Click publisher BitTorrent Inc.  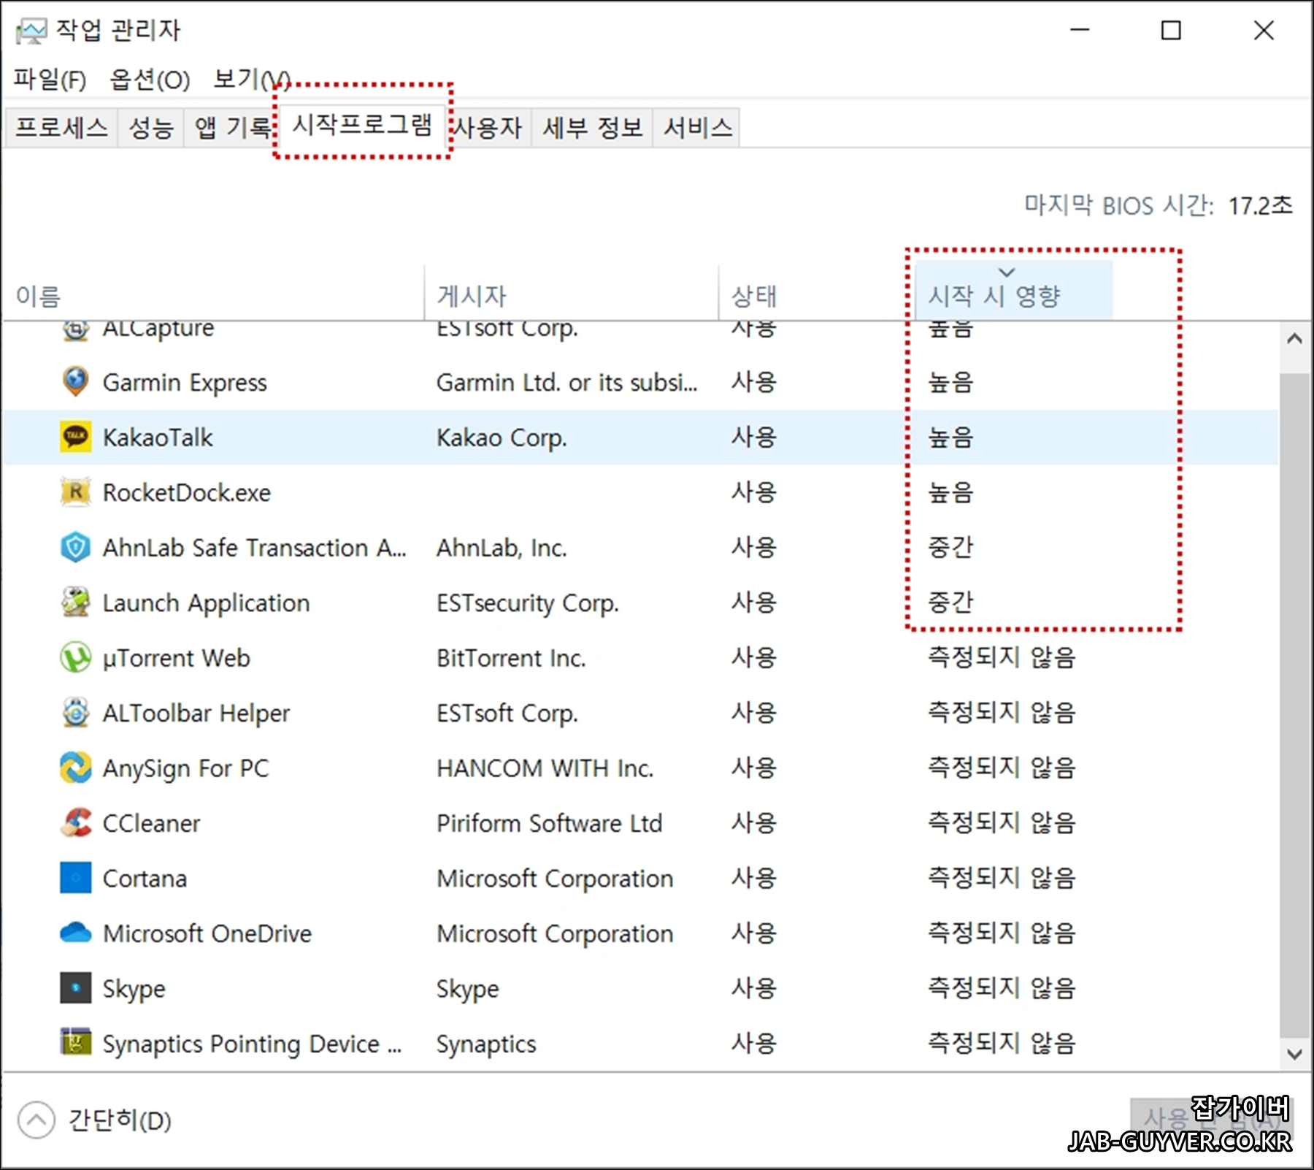(511, 658)
